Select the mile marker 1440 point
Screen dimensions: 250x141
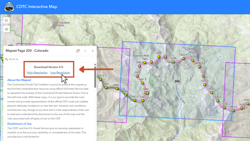pos(145,62)
